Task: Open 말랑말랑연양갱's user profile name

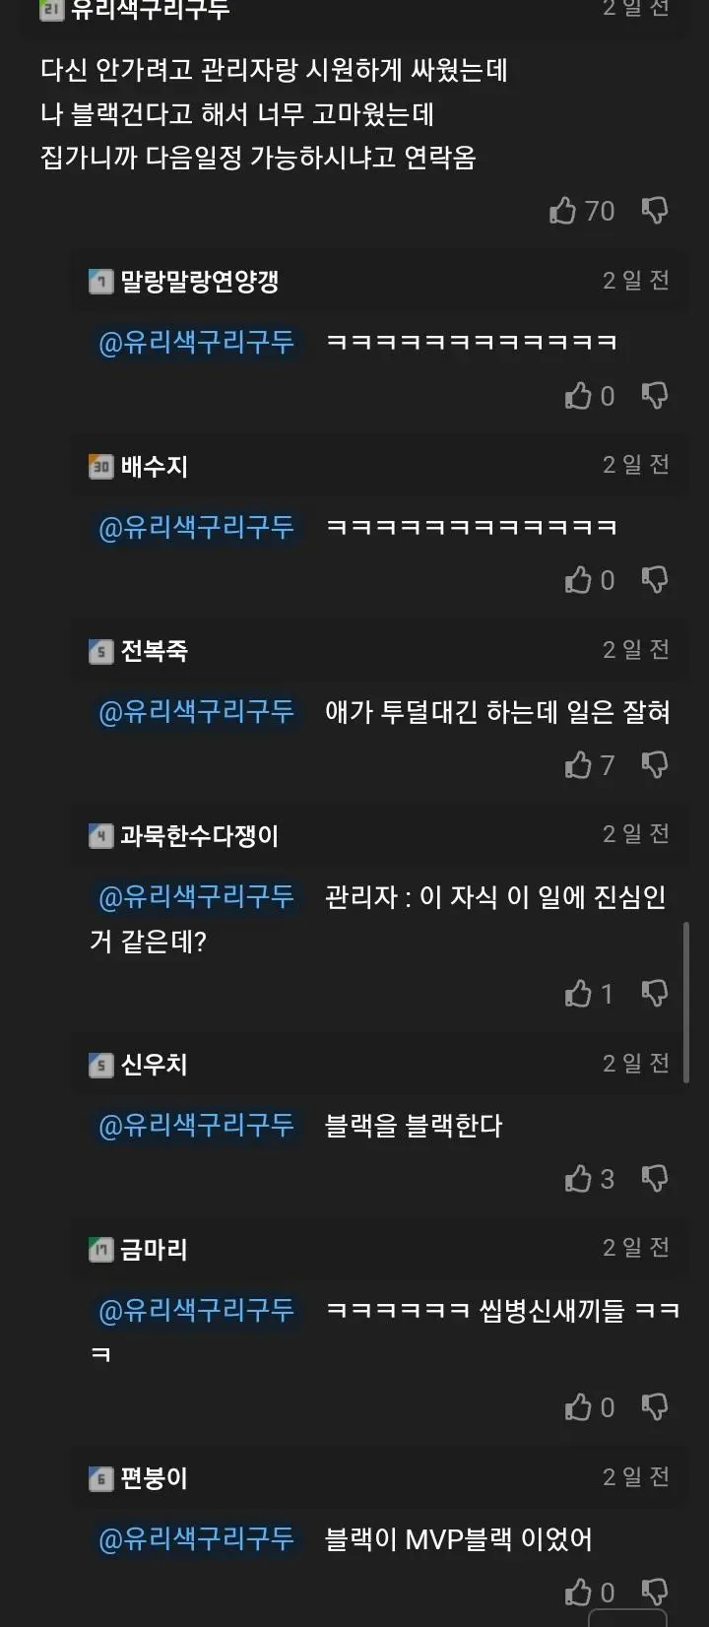Action: click(200, 282)
